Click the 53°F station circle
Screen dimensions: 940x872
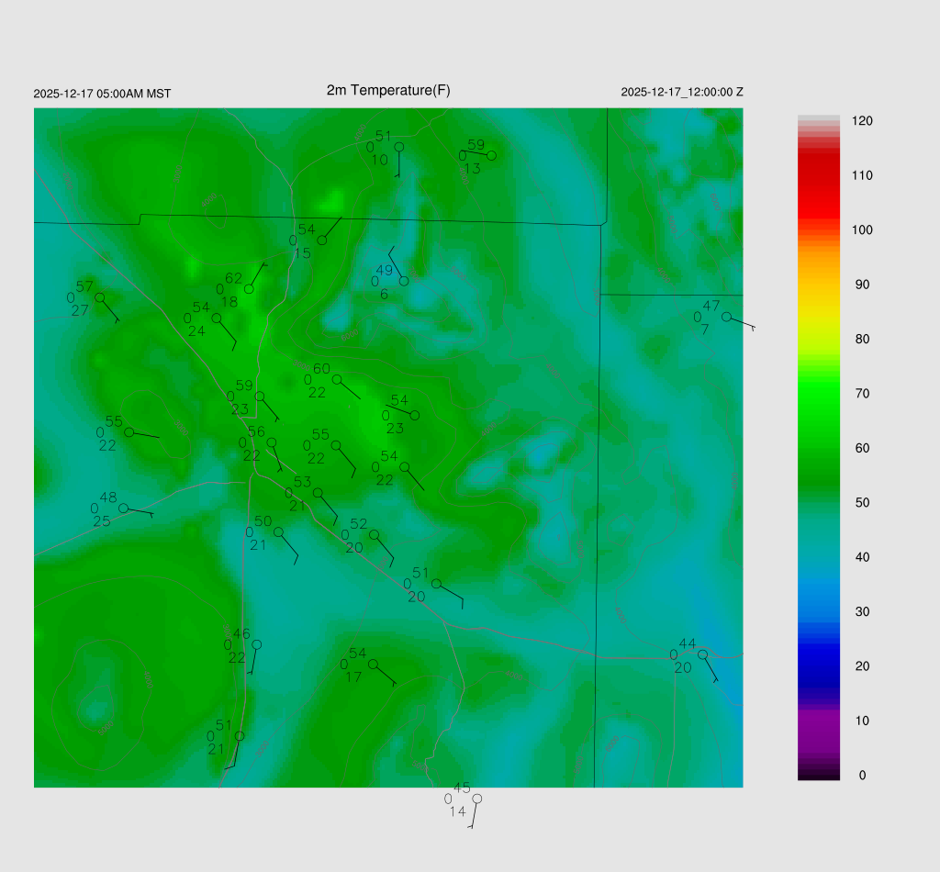[319, 493]
